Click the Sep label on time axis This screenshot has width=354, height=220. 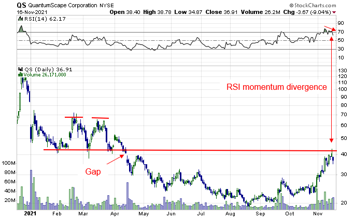click(x=260, y=214)
